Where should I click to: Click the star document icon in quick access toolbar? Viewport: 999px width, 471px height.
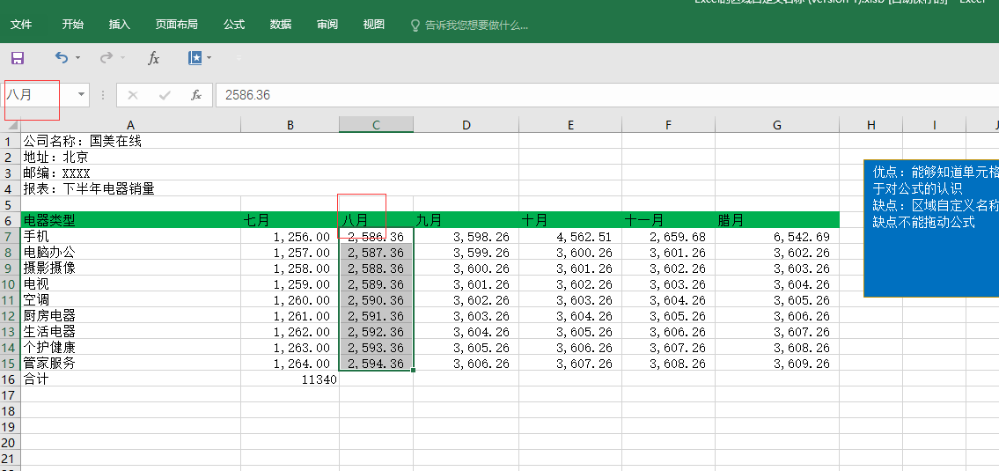pos(195,58)
